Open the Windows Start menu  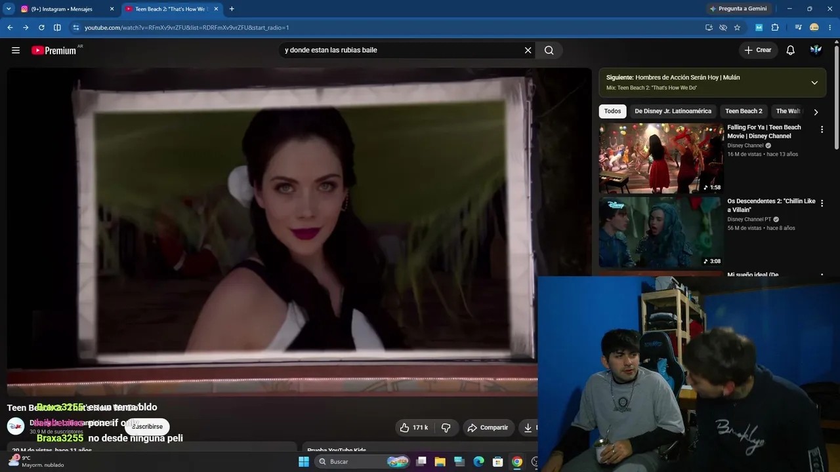point(304,462)
